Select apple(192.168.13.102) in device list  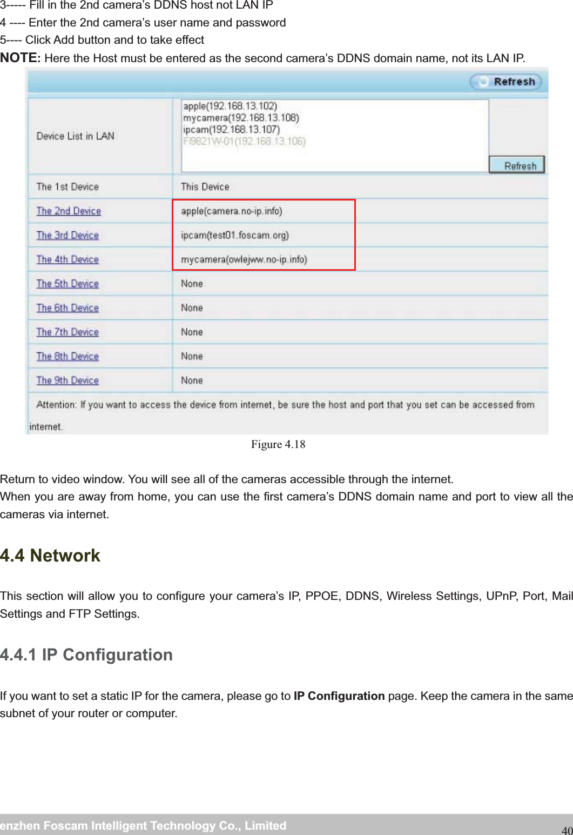coord(230,106)
